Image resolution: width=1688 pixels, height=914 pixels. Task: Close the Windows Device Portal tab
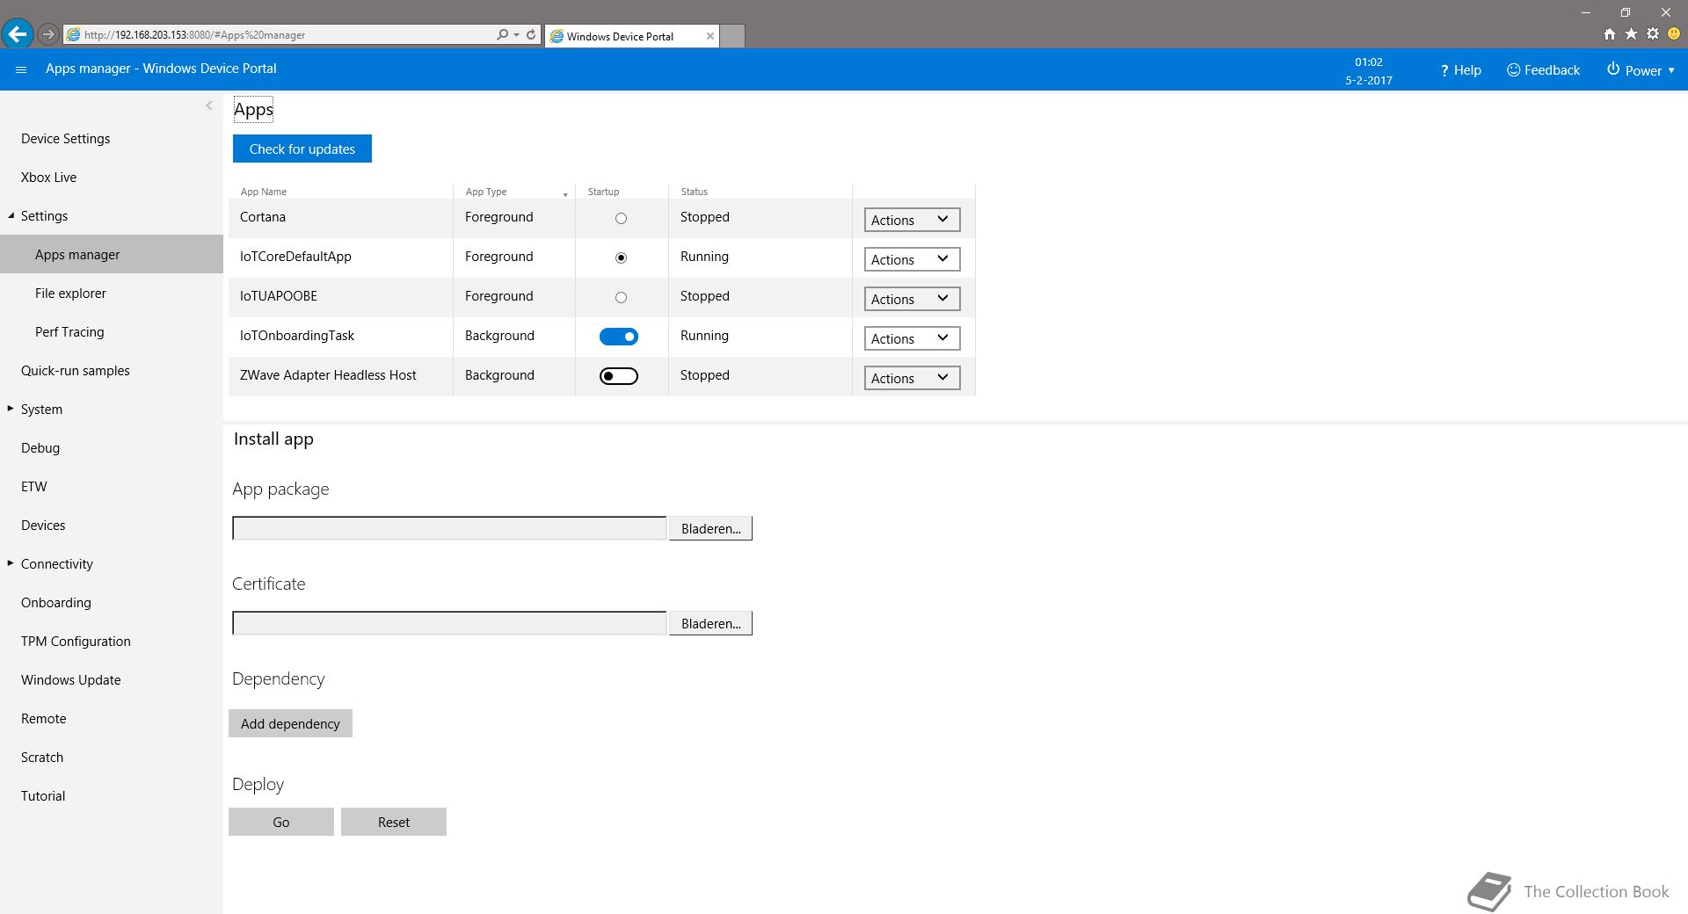point(709,36)
